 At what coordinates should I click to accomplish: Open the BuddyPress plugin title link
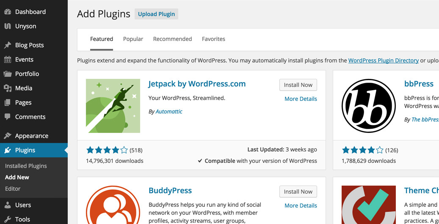(170, 191)
